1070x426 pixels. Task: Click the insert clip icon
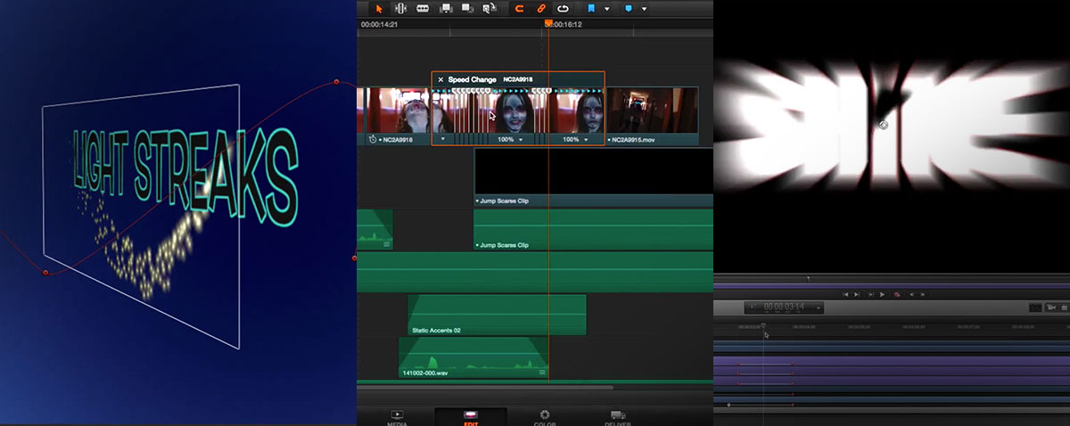446,8
